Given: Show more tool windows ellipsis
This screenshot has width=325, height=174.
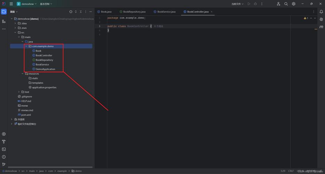Looking at the screenshot, I should (4, 29).
